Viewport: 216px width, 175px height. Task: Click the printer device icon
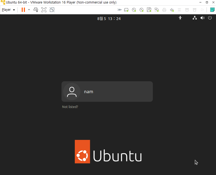pos(164,10)
